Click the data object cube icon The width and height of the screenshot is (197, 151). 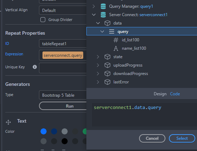(107, 23)
